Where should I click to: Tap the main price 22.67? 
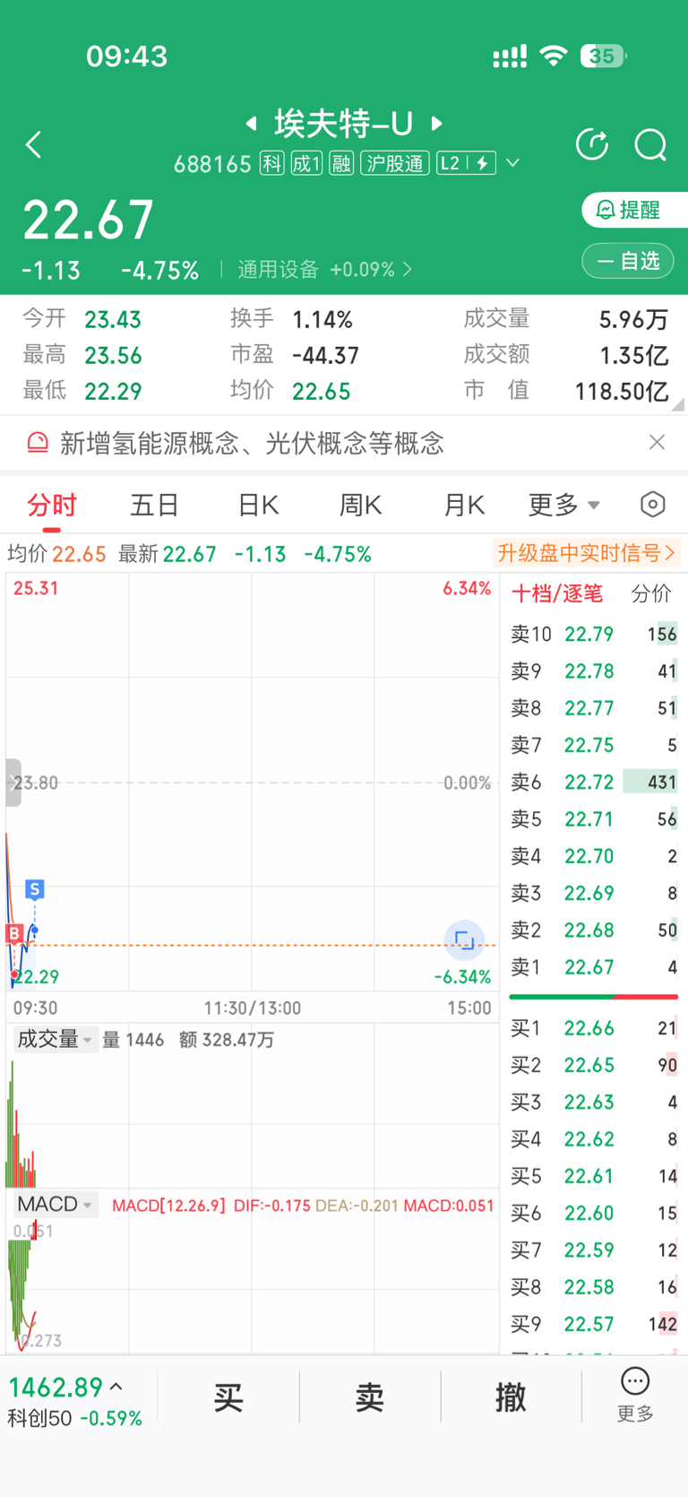(x=89, y=220)
